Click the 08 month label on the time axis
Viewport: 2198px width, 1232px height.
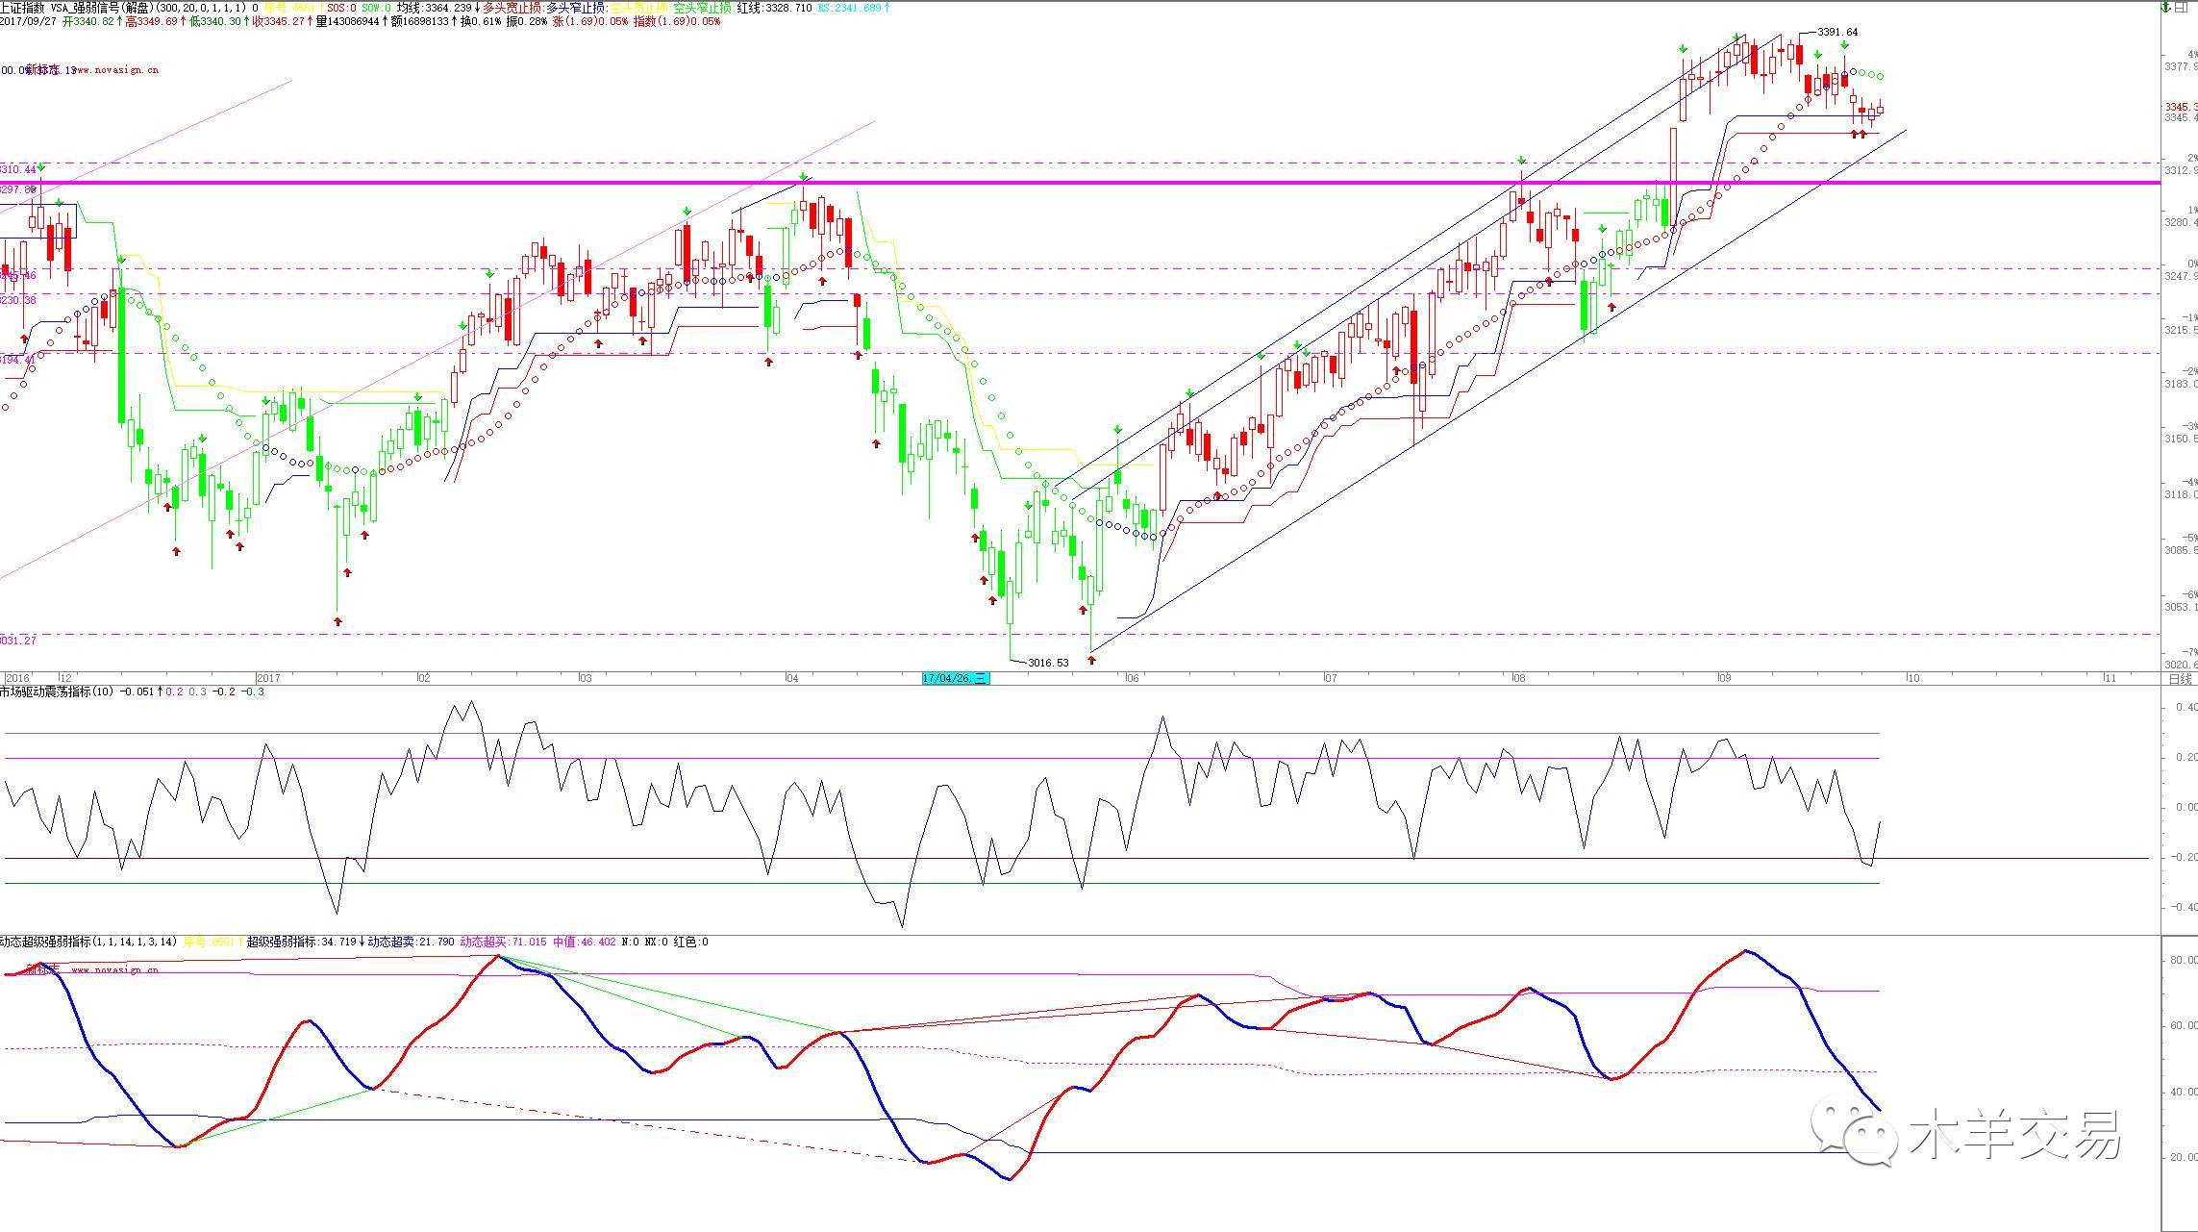click(x=1518, y=678)
